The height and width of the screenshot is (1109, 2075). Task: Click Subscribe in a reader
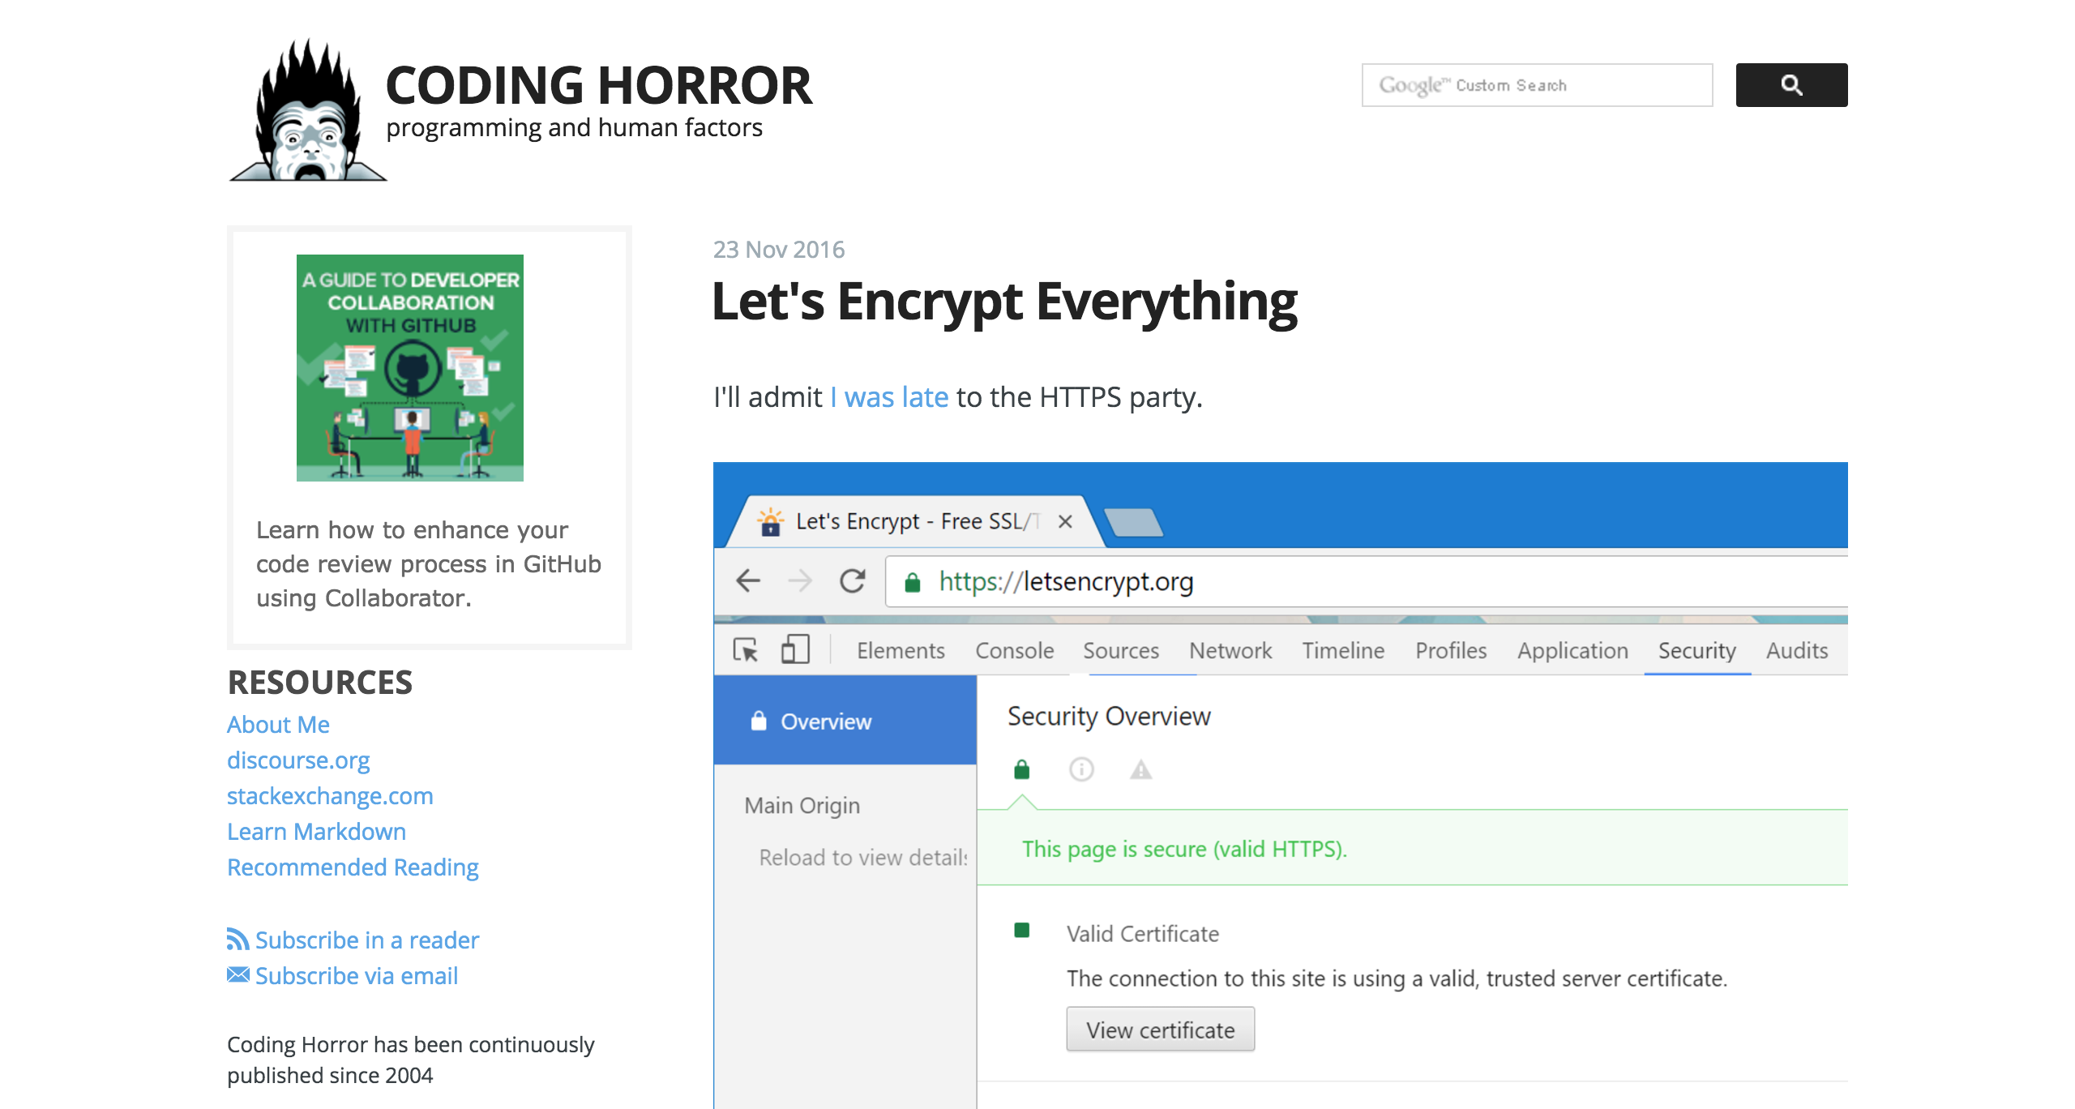click(x=367, y=940)
